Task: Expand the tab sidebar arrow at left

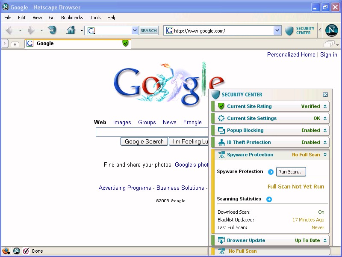Action: coord(5,44)
